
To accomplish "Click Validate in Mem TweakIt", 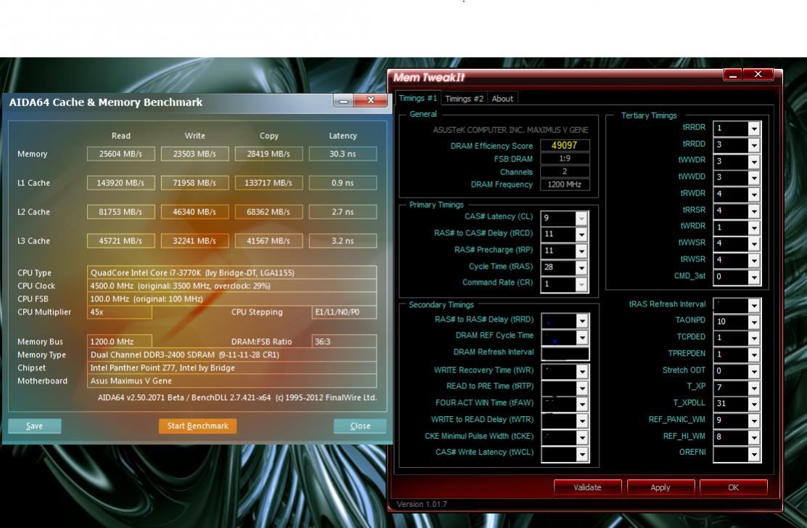I will (587, 487).
